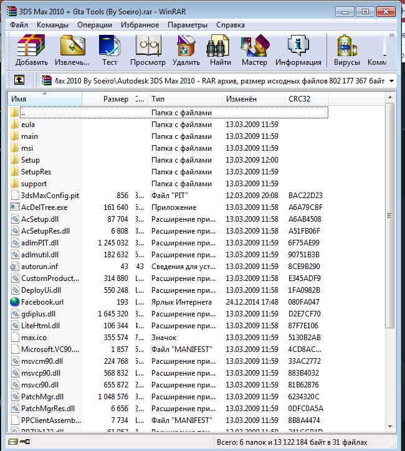Click the archive icon in address bar
The height and width of the screenshot is (451, 405).
click(47, 80)
